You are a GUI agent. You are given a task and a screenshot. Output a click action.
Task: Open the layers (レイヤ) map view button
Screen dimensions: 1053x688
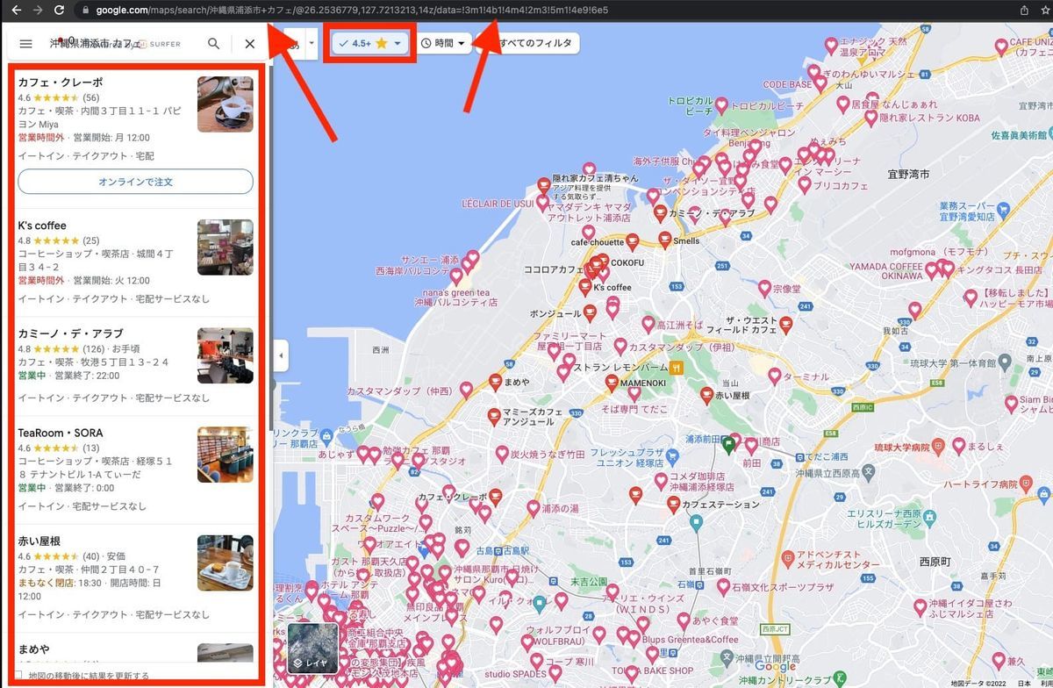pyautogui.click(x=312, y=648)
